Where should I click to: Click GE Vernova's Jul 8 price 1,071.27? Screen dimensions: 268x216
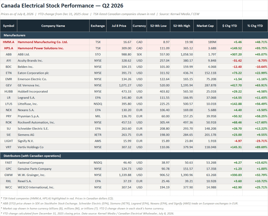[x=119, y=85]
